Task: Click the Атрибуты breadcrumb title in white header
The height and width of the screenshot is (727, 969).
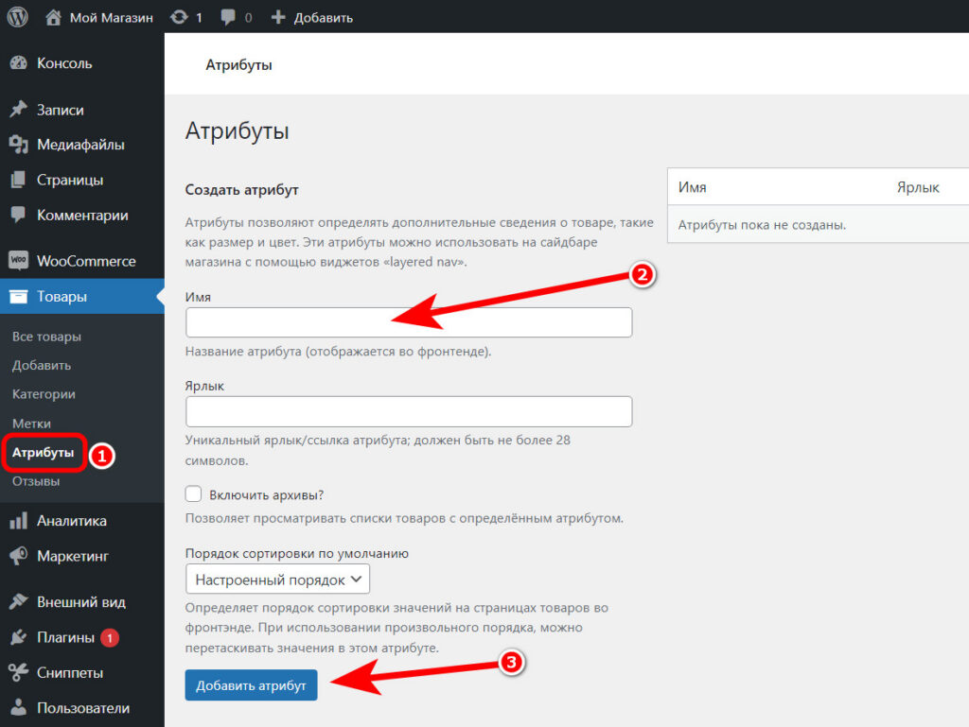Action: pyautogui.click(x=238, y=65)
